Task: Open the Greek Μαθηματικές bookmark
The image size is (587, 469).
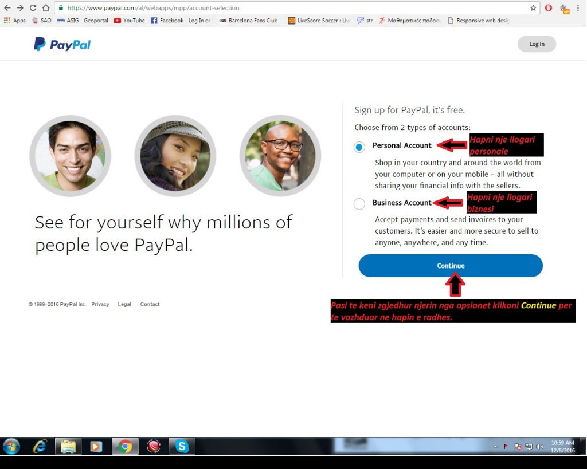Action: tap(410, 21)
